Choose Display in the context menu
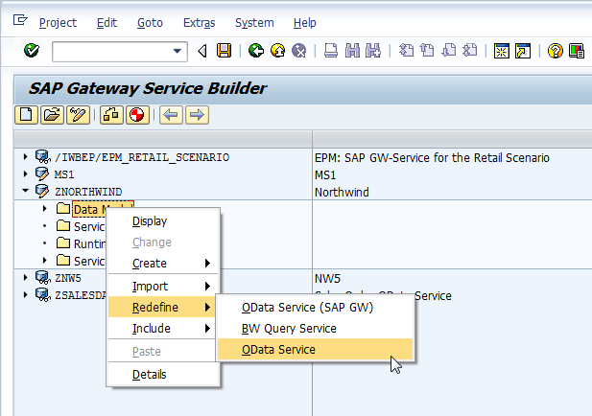This screenshot has height=416, width=592. [163, 221]
